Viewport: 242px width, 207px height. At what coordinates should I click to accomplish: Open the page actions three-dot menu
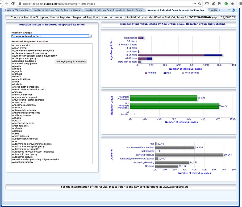pyautogui.click(x=194, y=4)
